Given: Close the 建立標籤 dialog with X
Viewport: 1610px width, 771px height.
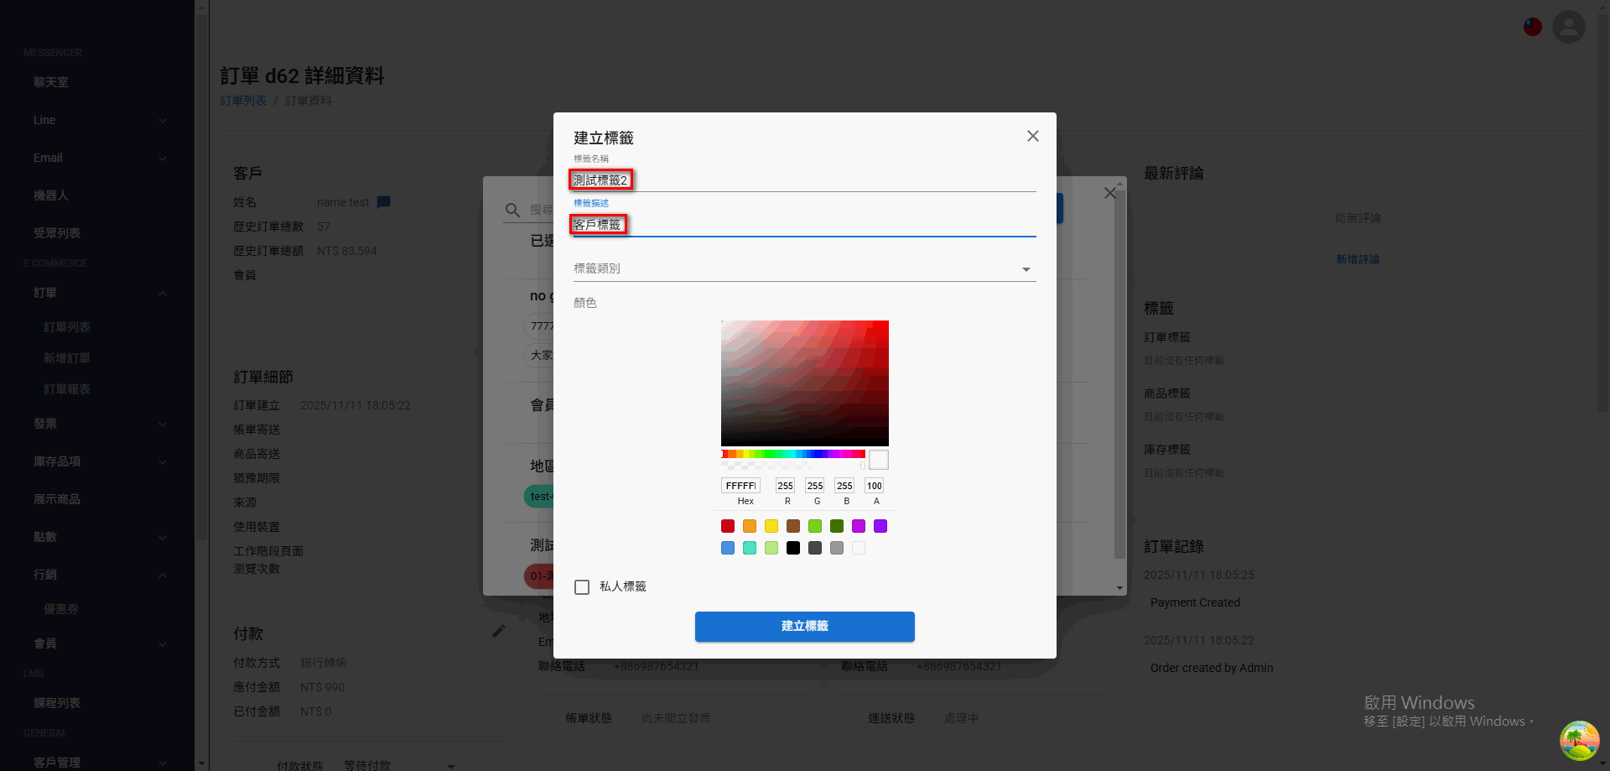Looking at the screenshot, I should point(1033,136).
